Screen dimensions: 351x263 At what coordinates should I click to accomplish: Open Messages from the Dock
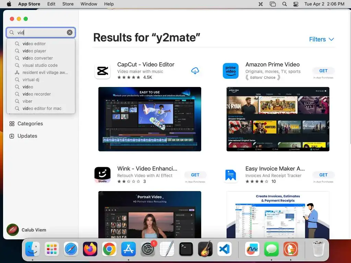tap(271, 249)
